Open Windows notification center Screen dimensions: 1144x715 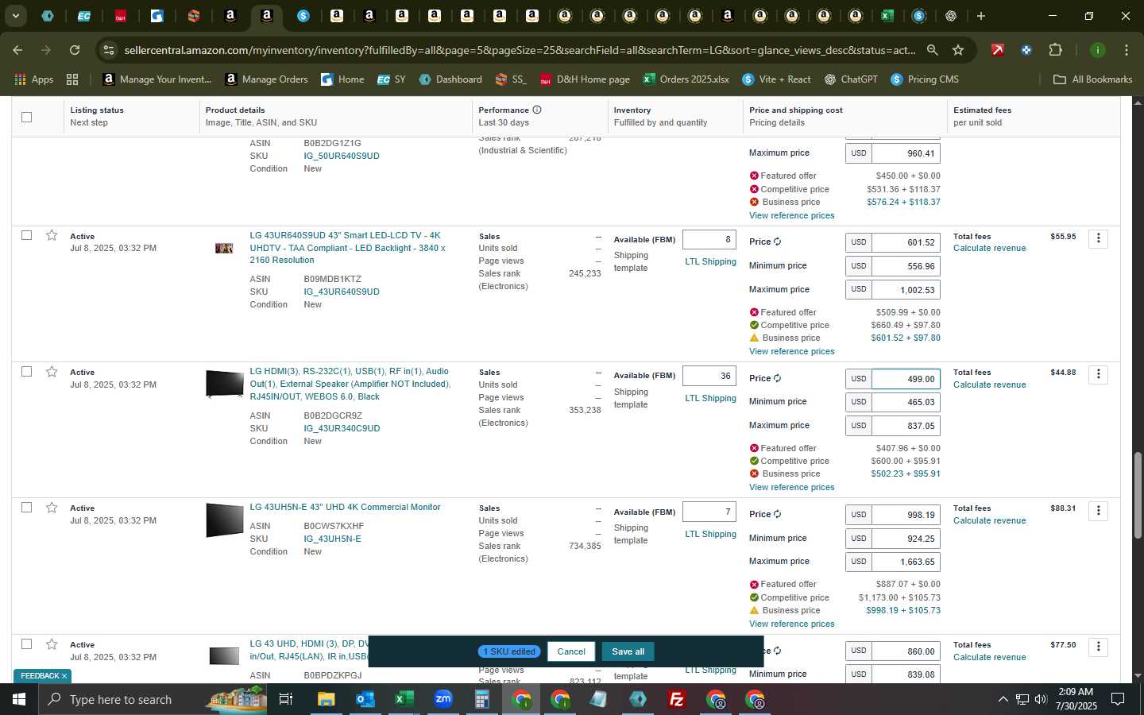[x=1117, y=699]
